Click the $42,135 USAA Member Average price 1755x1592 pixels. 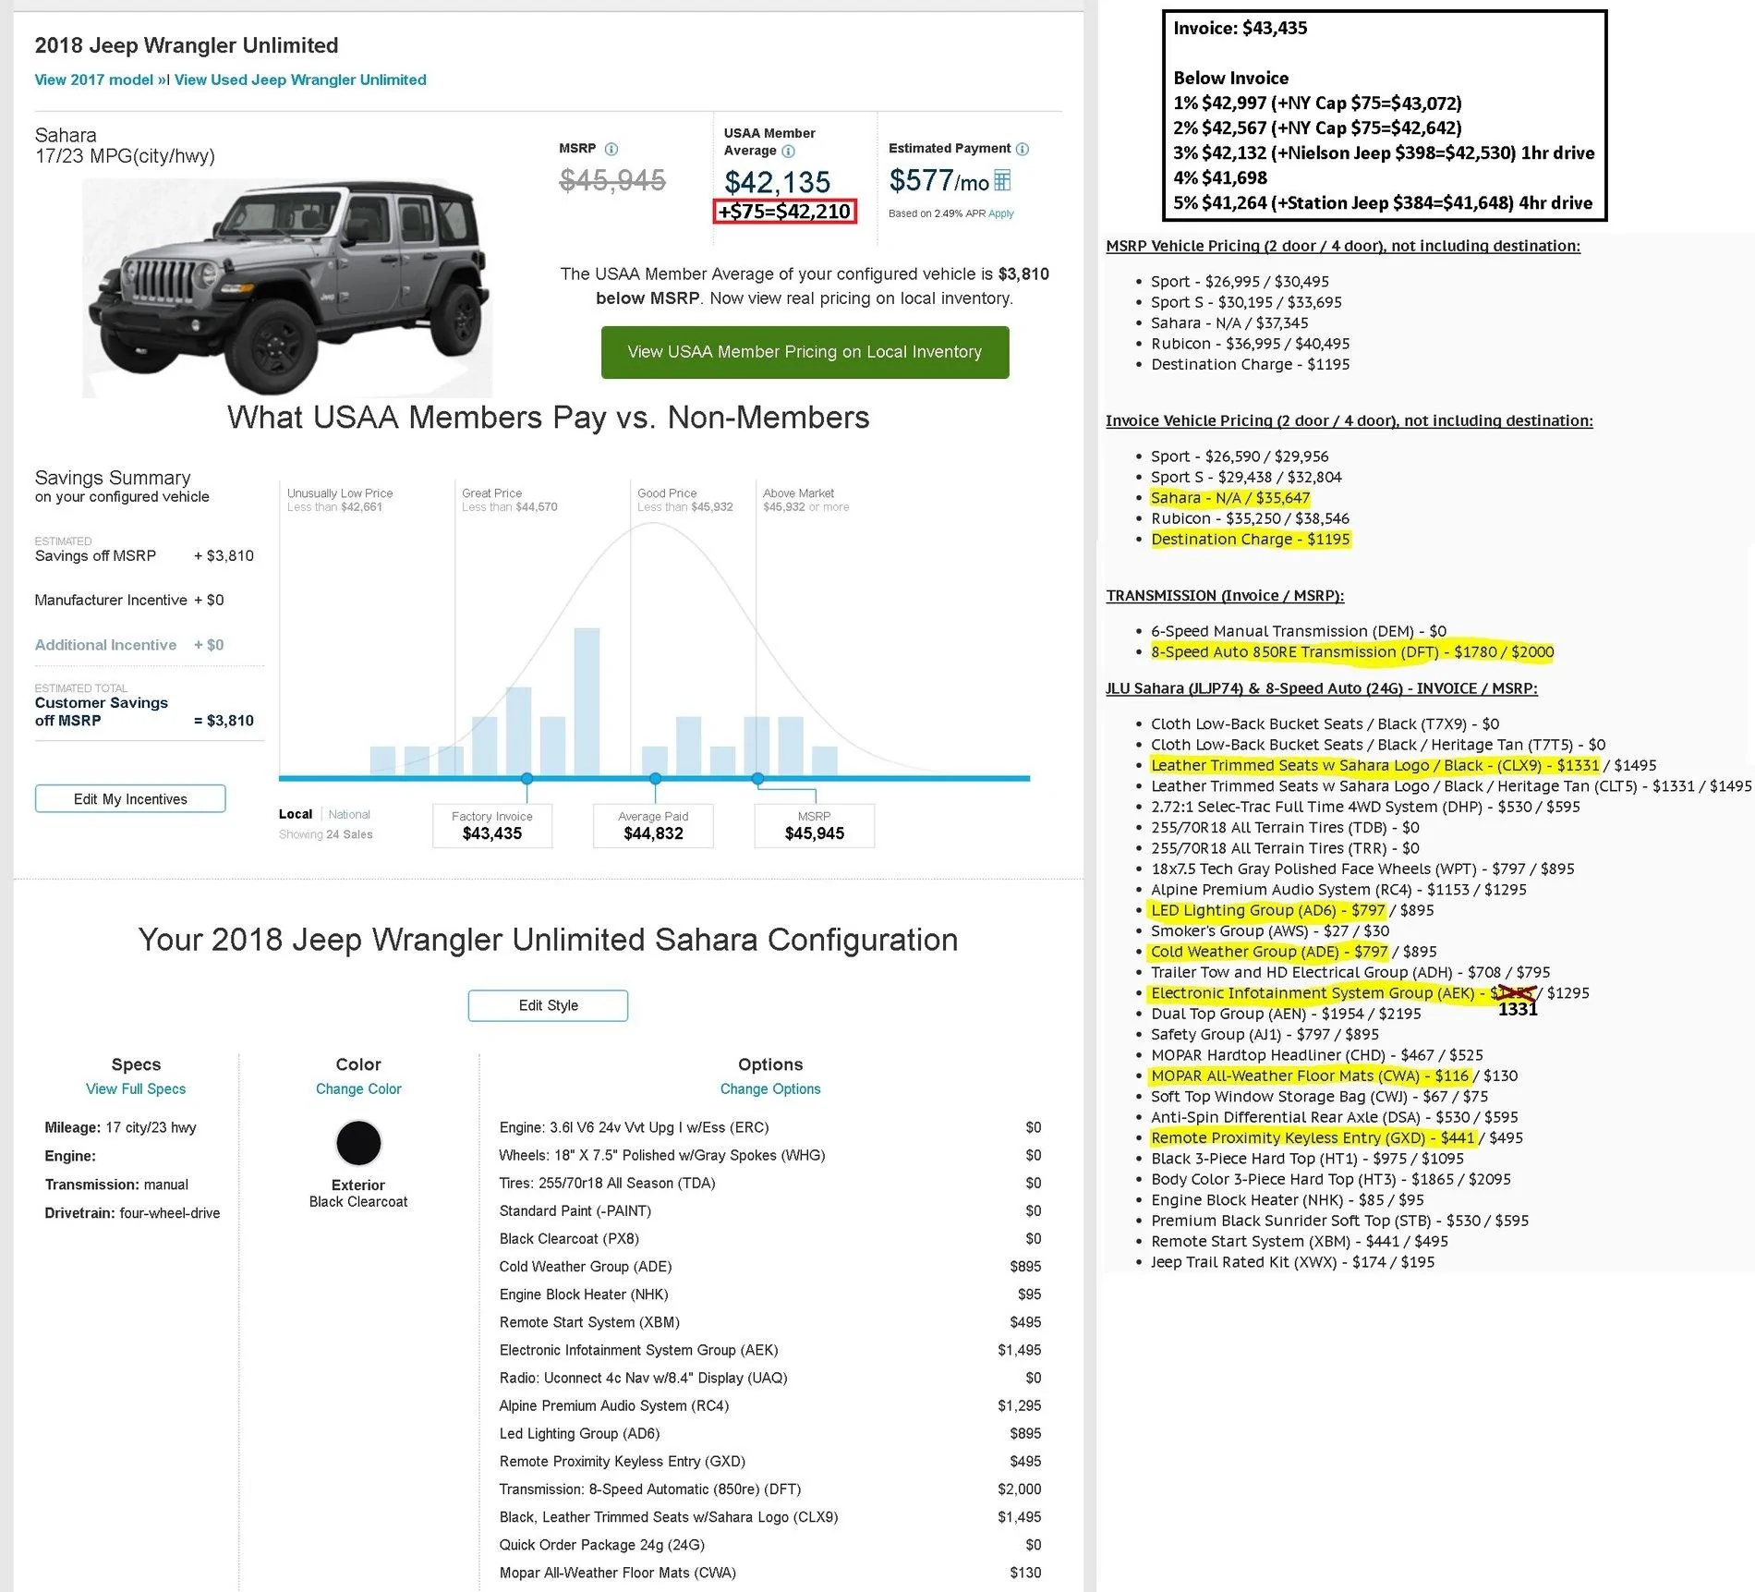point(777,182)
